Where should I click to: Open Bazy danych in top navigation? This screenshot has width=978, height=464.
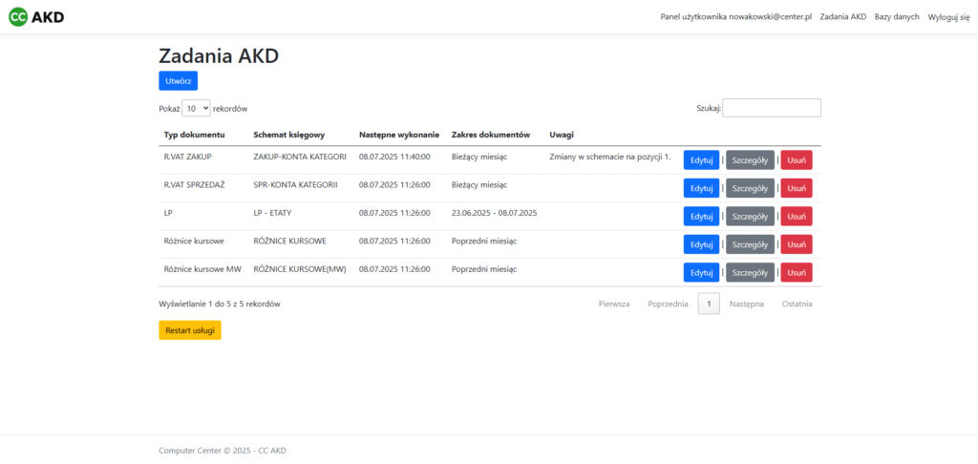pyautogui.click(x=897, y=17)
